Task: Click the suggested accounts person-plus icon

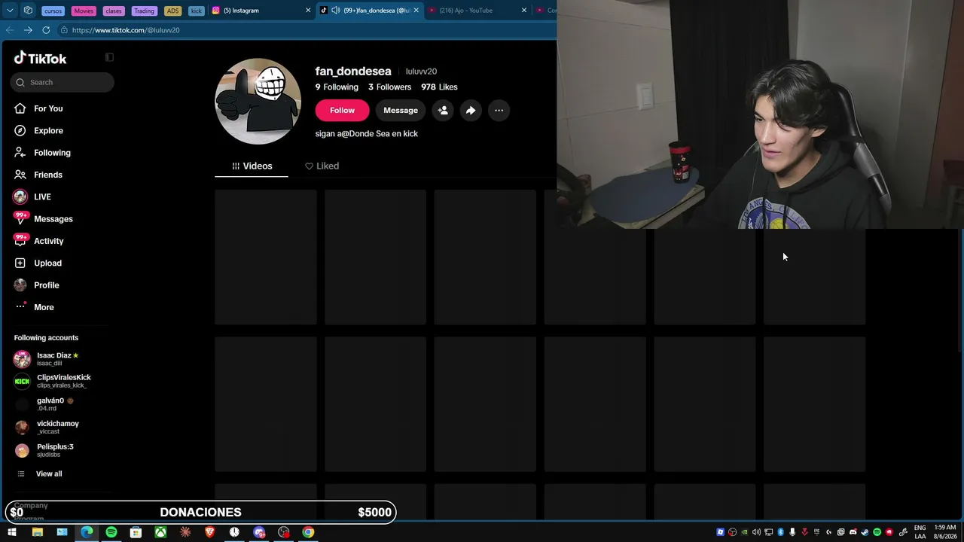Action: 443,110
